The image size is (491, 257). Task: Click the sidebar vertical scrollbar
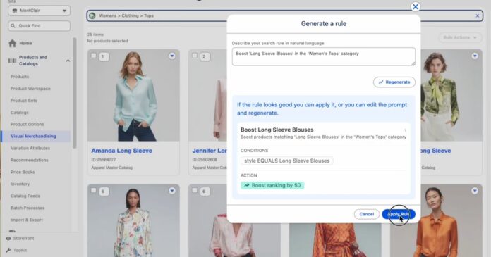click(75, 93)
